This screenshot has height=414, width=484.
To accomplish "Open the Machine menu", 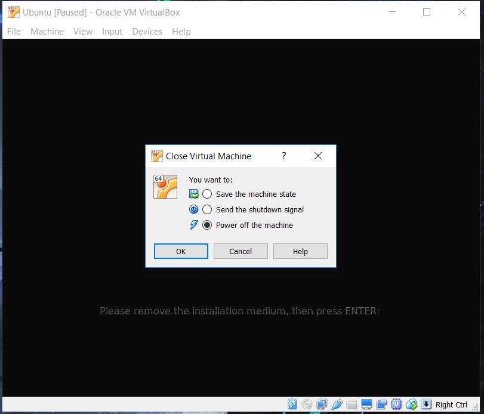I will pyautogui.click(x=47, y=32).
